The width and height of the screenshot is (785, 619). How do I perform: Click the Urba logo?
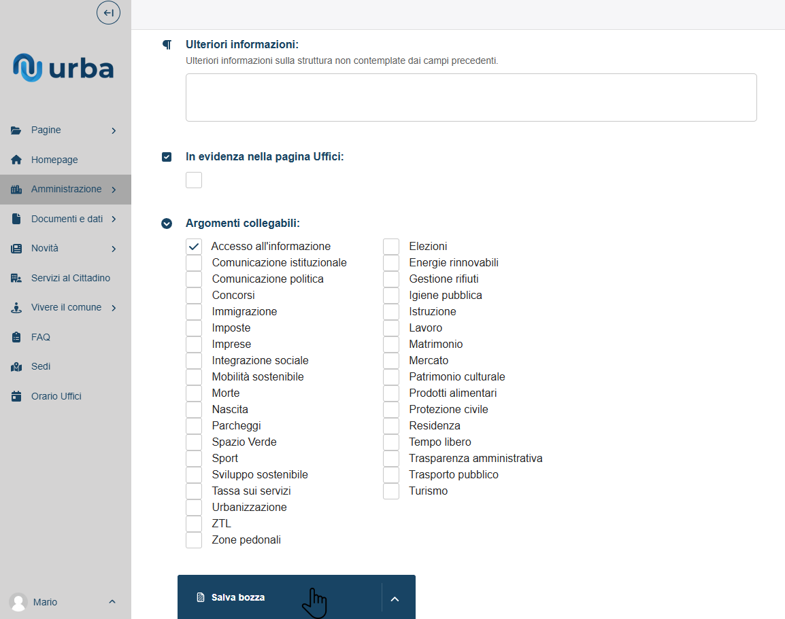click(x=63, y=69)
